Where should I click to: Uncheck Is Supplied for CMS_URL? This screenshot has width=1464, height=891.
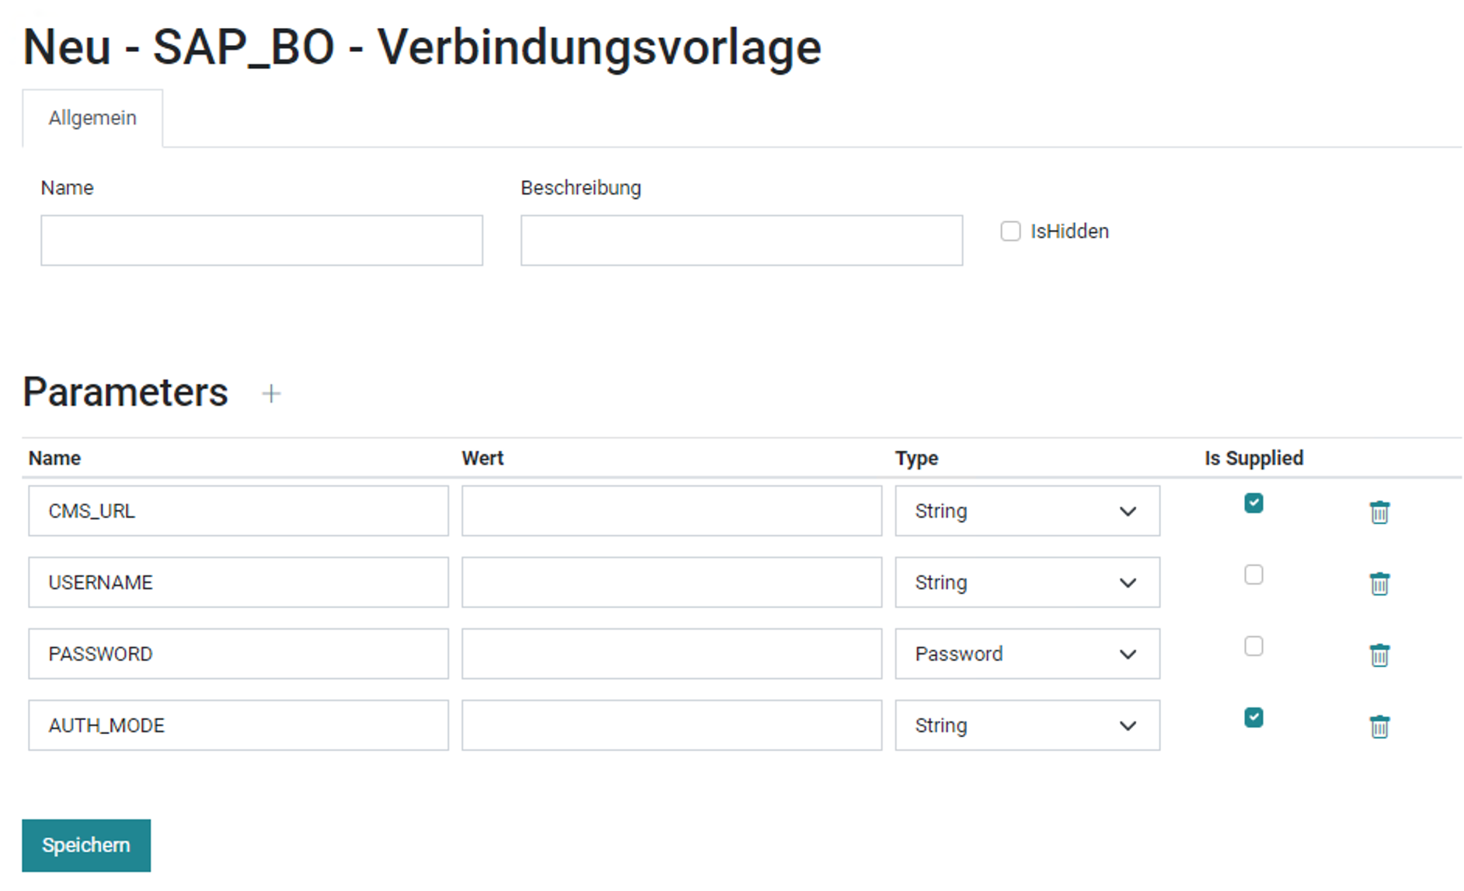(1253, 503)
